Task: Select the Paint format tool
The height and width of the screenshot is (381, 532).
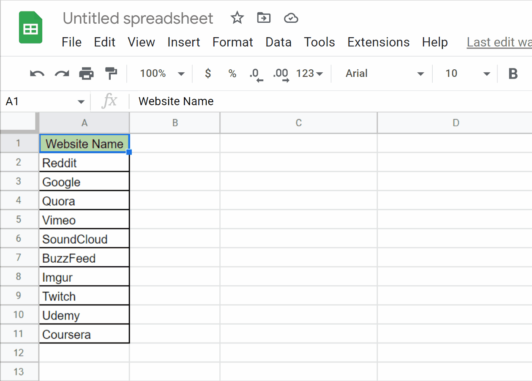Action: (111, 73)
